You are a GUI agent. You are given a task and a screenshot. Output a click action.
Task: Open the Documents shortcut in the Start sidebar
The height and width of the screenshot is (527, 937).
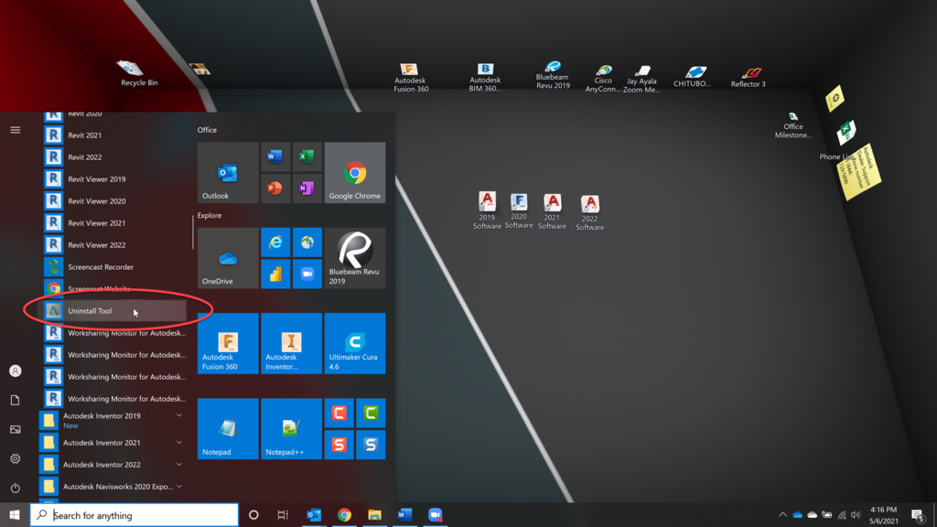(15, 400)
